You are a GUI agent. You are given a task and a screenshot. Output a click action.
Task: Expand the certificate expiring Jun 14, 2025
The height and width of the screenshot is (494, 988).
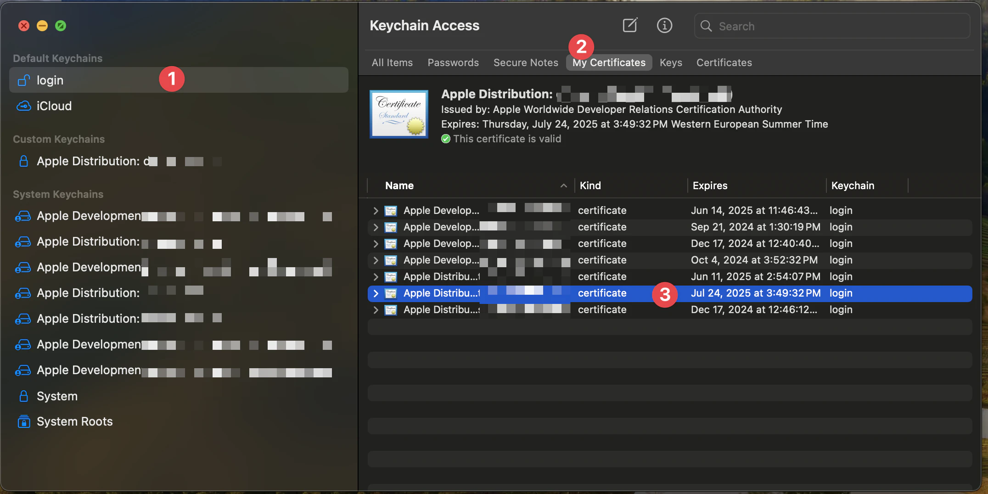376,211
